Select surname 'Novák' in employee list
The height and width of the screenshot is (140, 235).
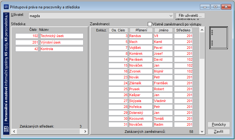(141, 77)
